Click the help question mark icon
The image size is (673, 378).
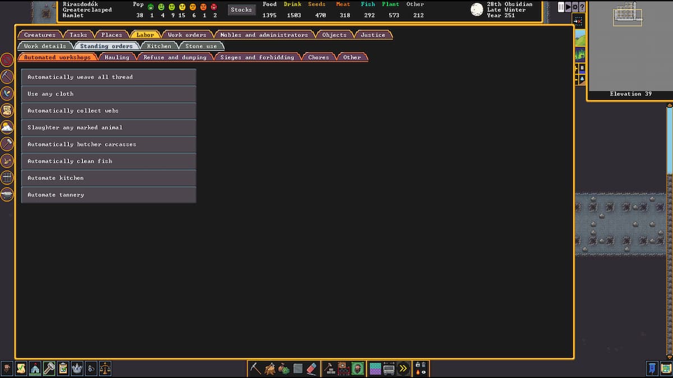tap(582, 7)
